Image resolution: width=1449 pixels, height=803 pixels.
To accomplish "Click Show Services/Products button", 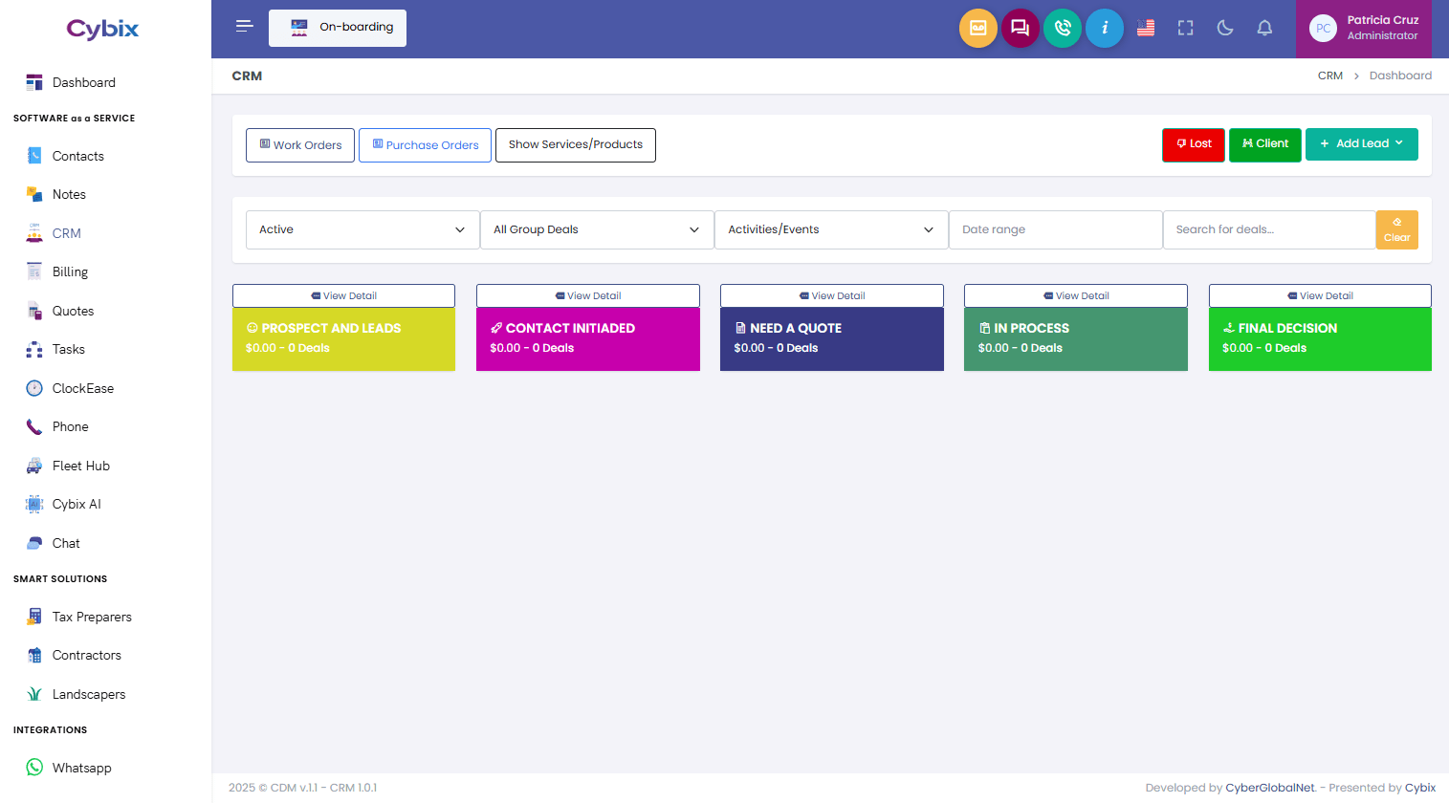I will coord(576,145).
